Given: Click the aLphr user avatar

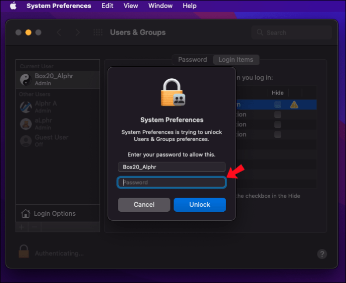Looking at the screenshot, I should [26, 124].
